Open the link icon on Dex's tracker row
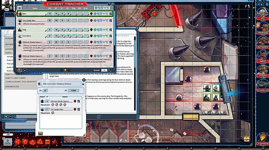 [111, 14]
